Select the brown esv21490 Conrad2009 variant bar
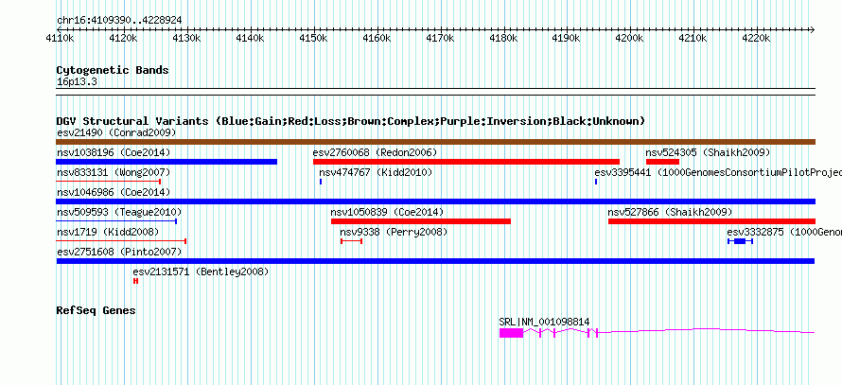This screenshot has width=842, height=385. coord(435,142)
